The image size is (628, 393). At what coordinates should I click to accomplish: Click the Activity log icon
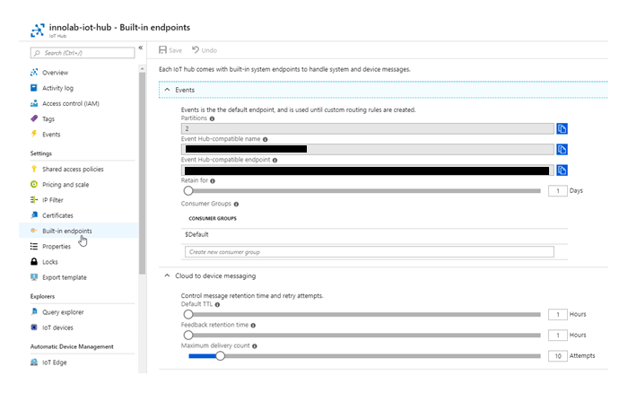click(34, 88)
